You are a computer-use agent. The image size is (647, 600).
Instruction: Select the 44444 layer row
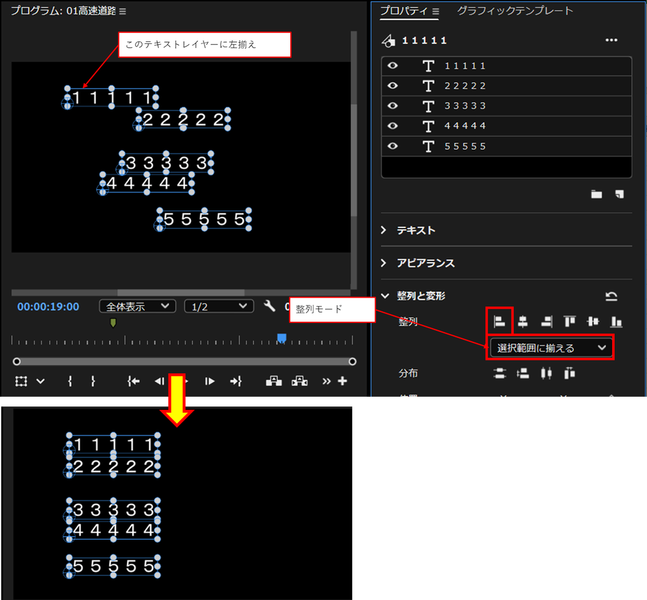(506, 126)
